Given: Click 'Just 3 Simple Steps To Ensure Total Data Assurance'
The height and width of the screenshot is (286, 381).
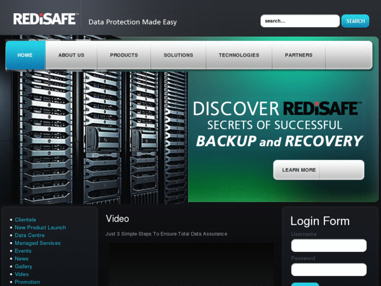Looking at the screenshot, I should 167,234.
